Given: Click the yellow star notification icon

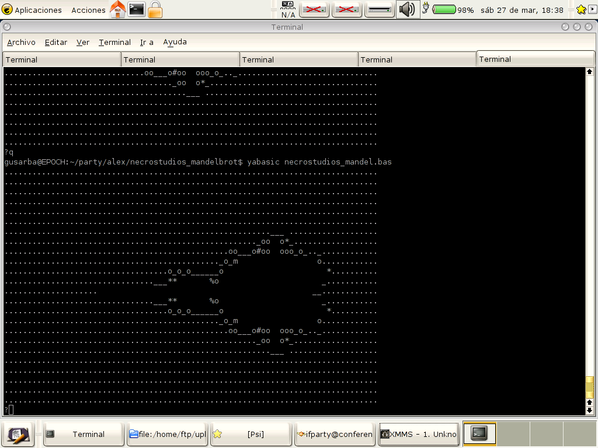Looking at the screenshot, I should [x=580, y=10].
